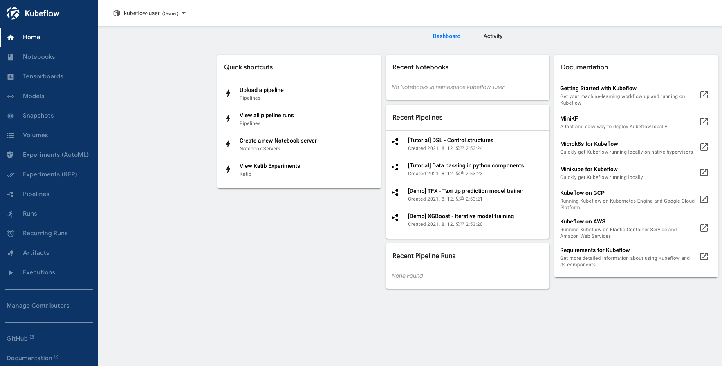Click the Experiments (KFP) checkmark icon
The width and height of the screenshot is (722, 366).
coord(11,174)
